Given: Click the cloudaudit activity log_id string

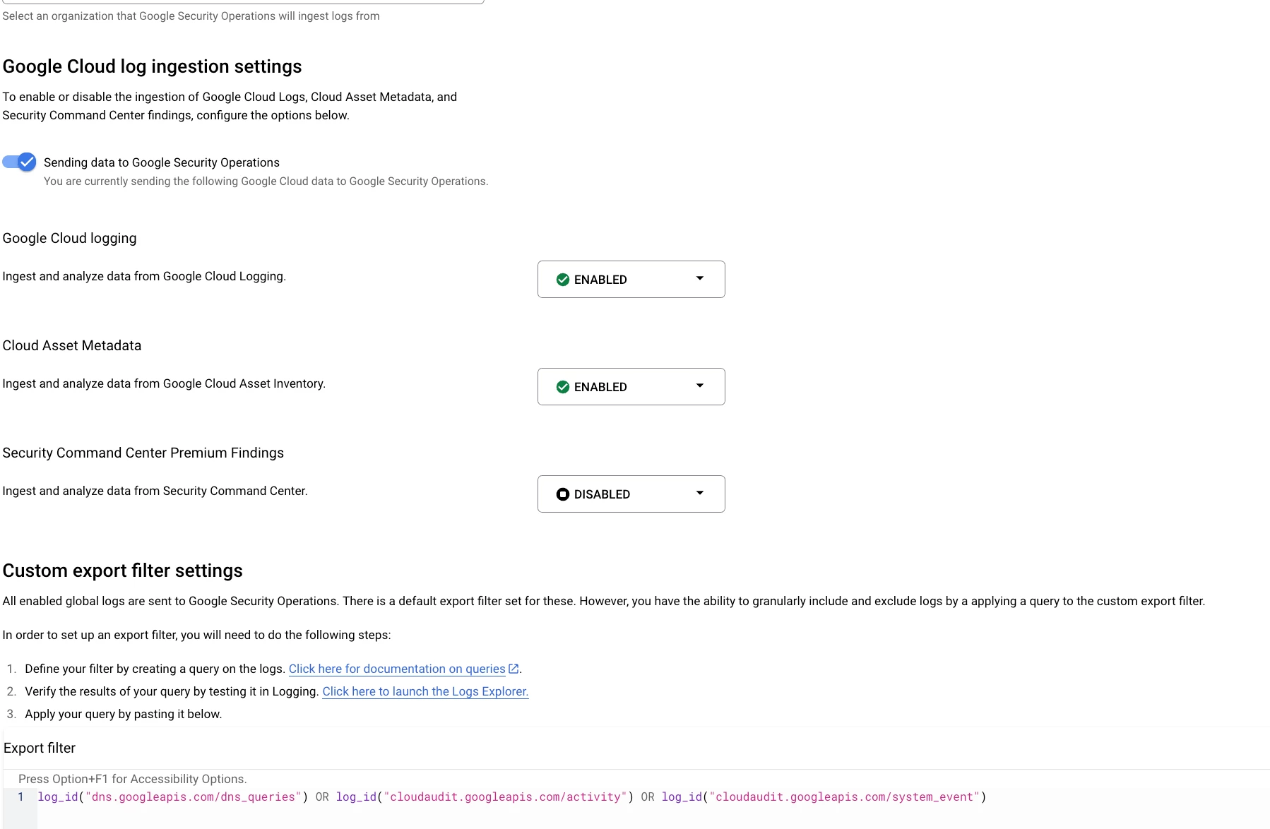Looking at the screenshot, I should (505, 797).
